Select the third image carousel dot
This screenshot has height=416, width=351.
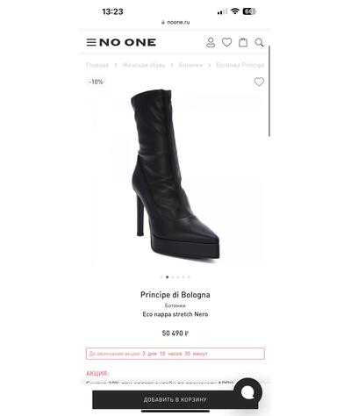[x=173, y=276]
